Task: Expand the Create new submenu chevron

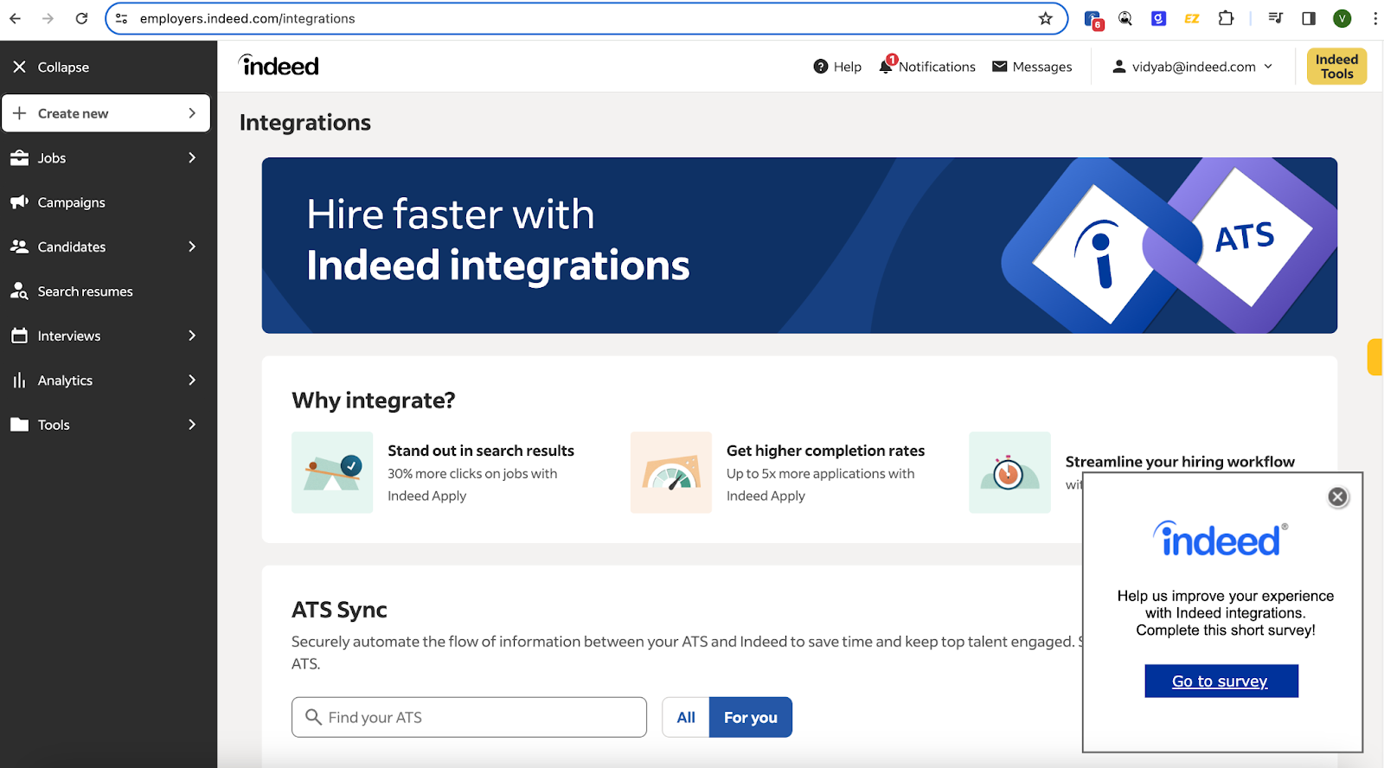Action: (x=192, y=113)
